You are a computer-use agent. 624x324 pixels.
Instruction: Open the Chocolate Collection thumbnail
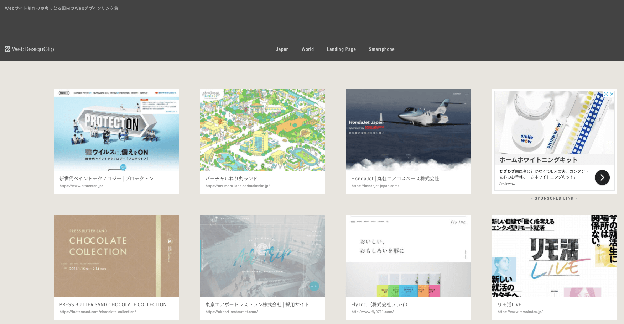tap(116, 256)
